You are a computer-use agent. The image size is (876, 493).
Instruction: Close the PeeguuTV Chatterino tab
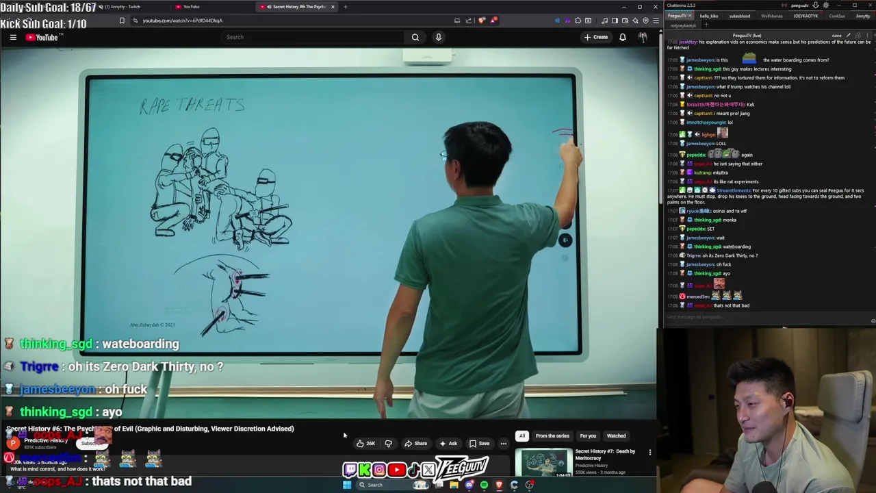click(x=690, y=16)
